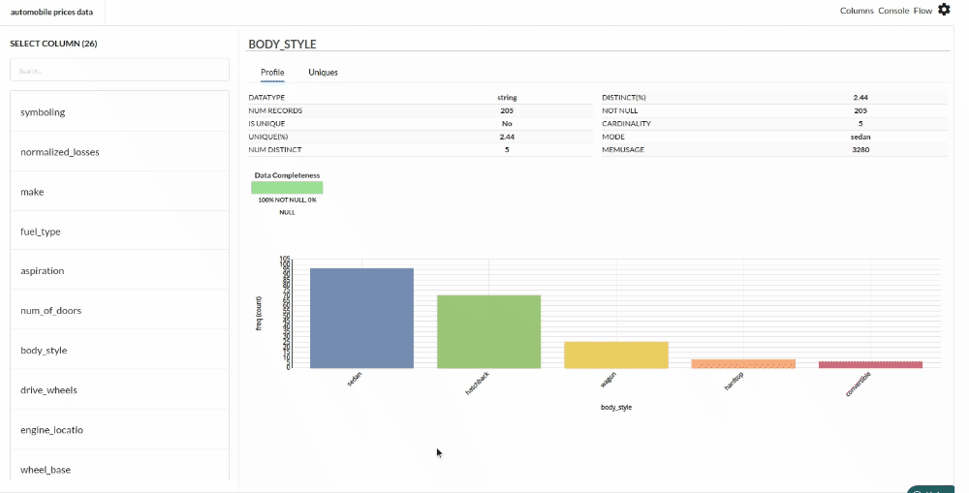Click the freq (count) y-axis title
969x493 pixels.
pos(259,313)
